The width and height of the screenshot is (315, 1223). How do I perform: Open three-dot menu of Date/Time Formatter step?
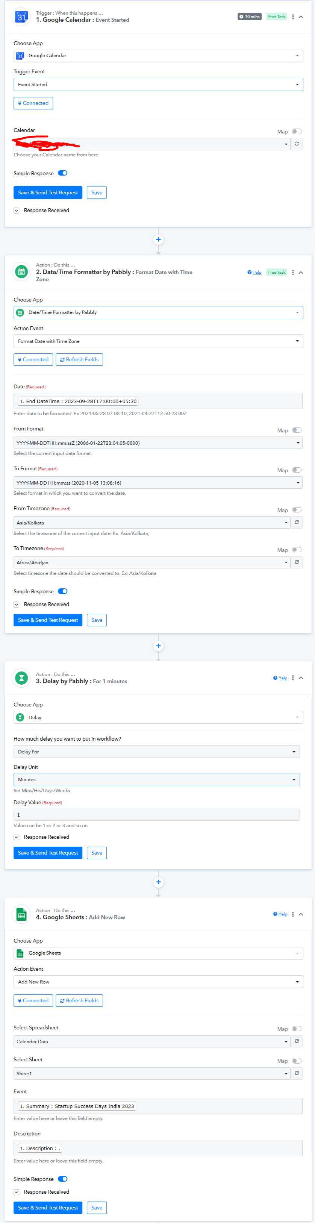[x=293, y=272]
